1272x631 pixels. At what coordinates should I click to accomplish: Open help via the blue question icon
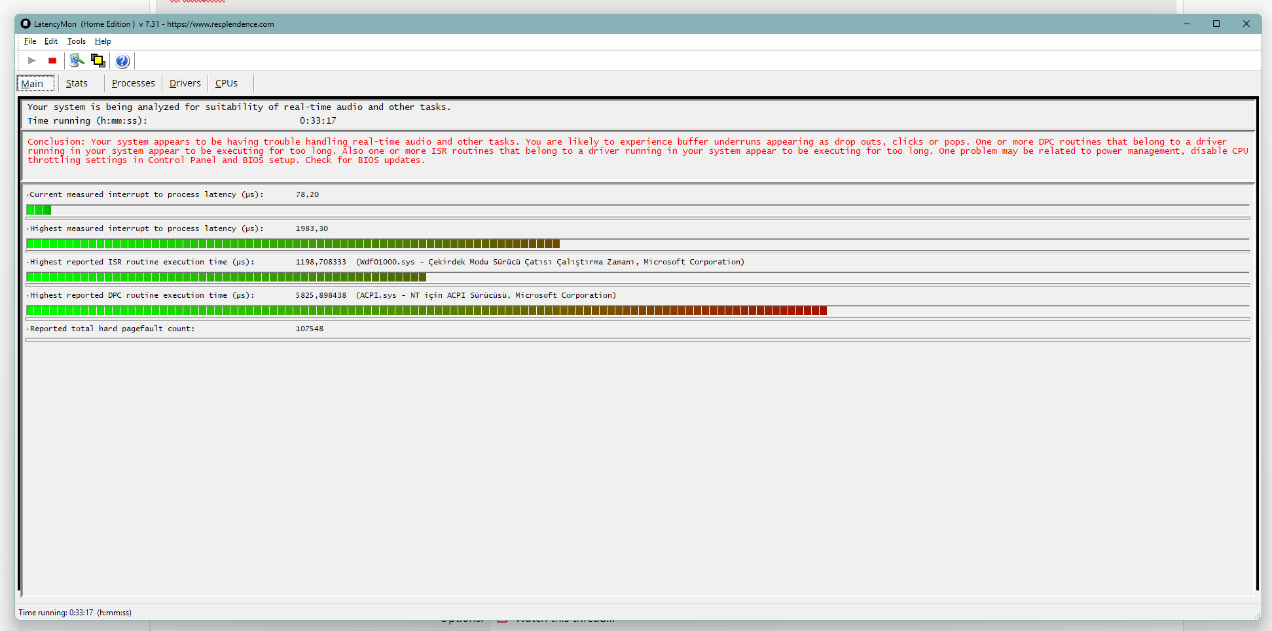(x=122, y=61)
